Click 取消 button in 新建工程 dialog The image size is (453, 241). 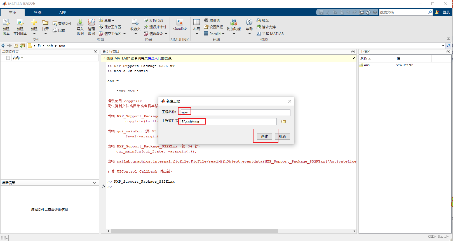coord(282,136)
